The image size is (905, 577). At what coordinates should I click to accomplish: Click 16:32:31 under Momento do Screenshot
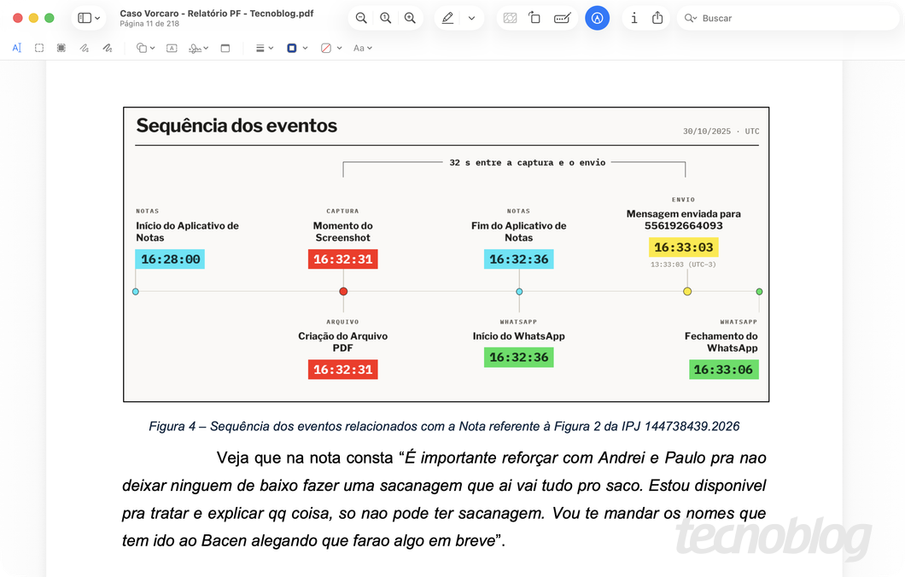[x=343, y=259]
